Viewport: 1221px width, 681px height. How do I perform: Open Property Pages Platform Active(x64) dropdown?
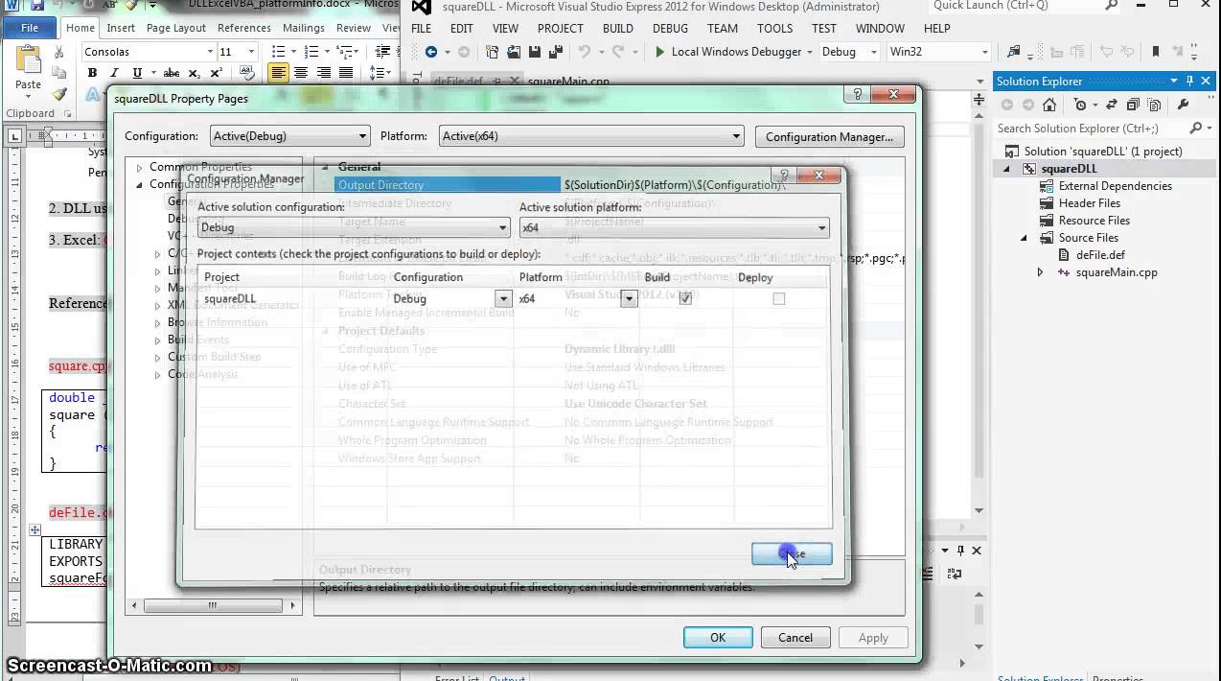pyautogui.click(x=736, y=136)
